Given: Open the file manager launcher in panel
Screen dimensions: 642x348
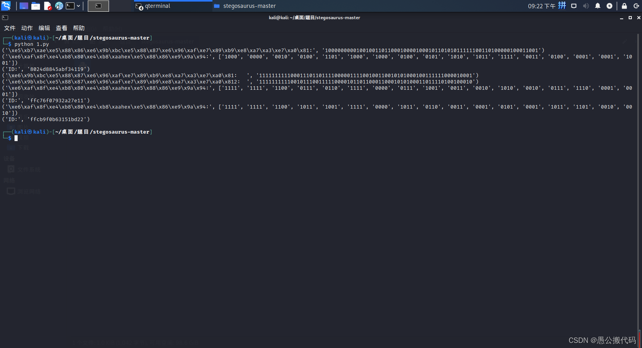Looking at the screenshot, I should click(x=36, y=6).
